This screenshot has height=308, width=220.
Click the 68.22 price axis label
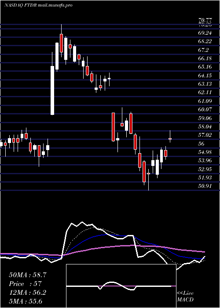[205, 41]
